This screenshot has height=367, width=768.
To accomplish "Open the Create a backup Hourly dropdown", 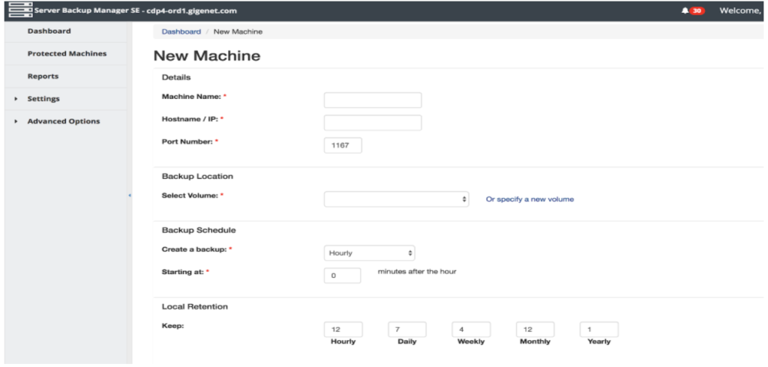I will pos(369,253).
